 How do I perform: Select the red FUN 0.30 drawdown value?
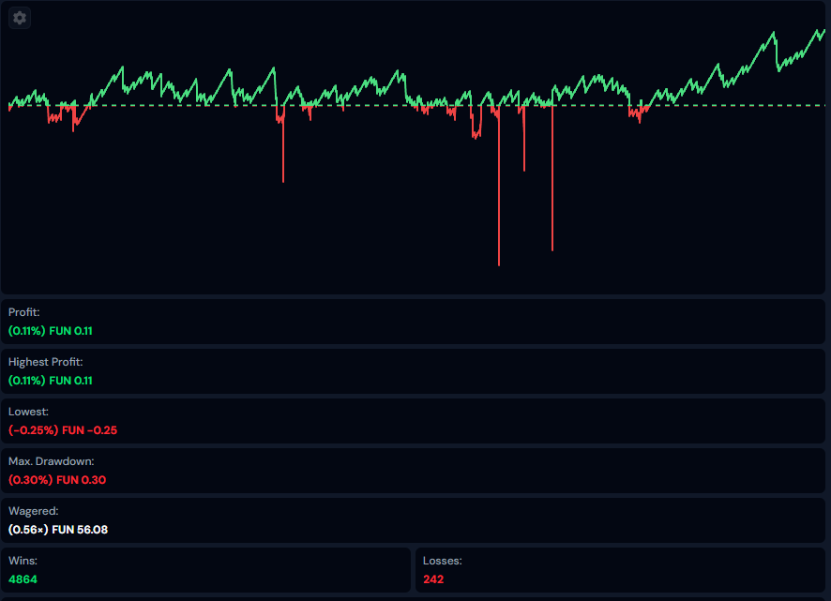pyautogui.click(x=57, y=480)
